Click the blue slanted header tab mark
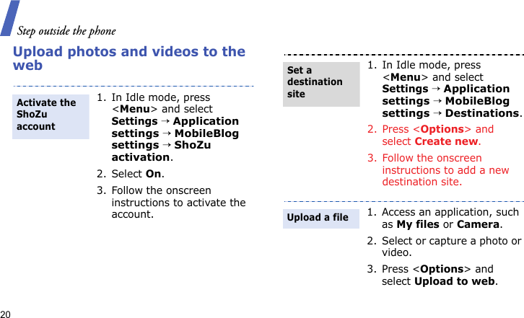 pyautogui.click(x=9, y=17)
